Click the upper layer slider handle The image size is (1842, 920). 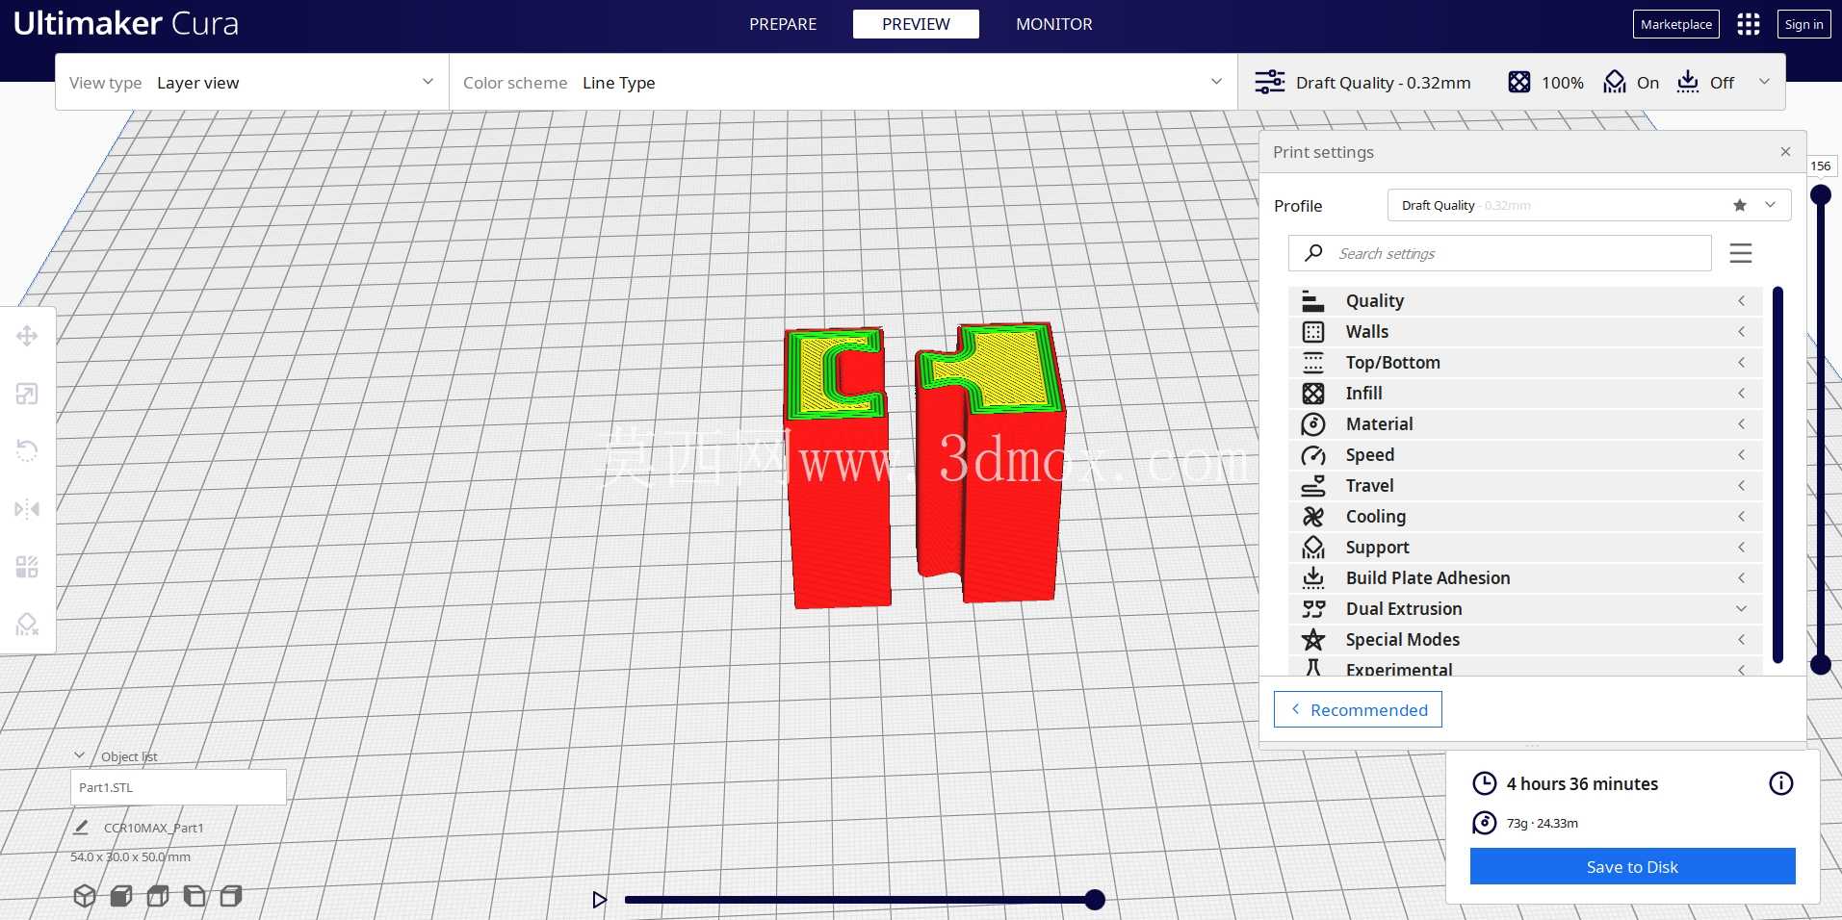[1820, 195]
